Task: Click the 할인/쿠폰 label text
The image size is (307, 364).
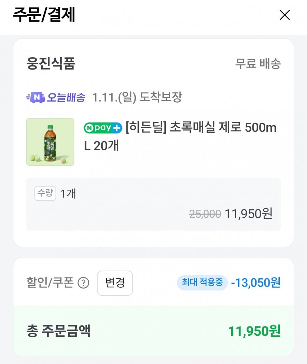Action: 50,283
